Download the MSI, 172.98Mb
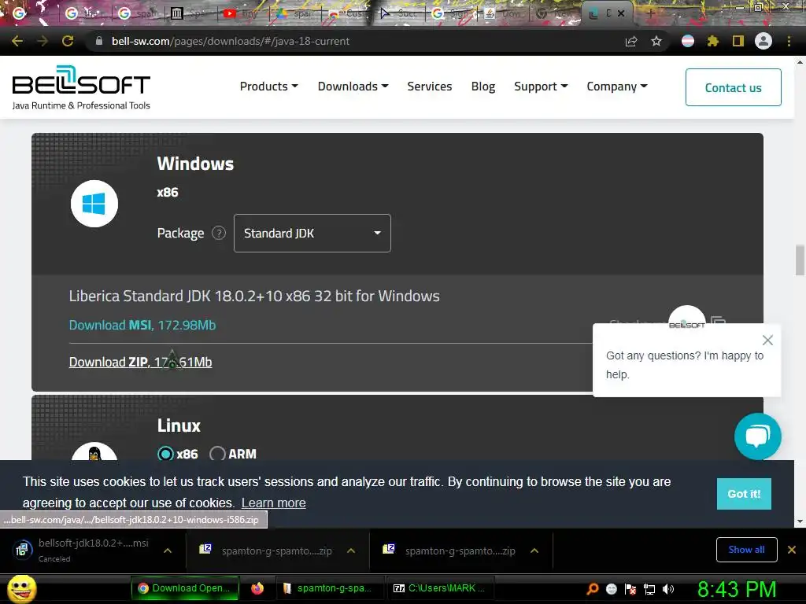Viewport: 806px width, 604px height. click(142, 325)
